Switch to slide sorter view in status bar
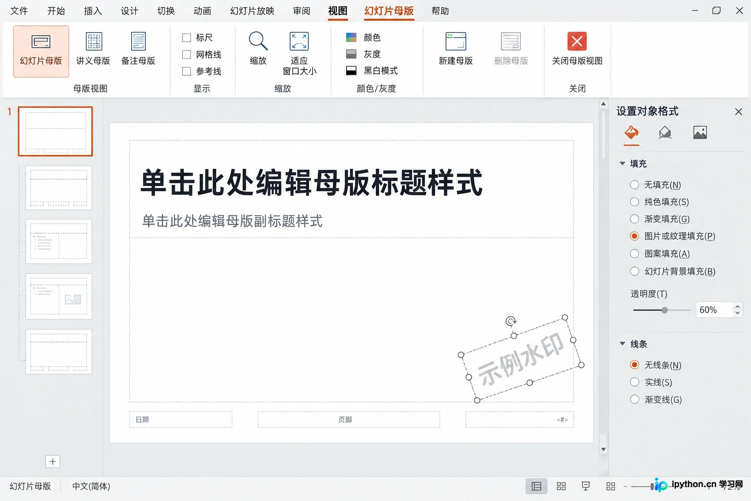The width and height of the screenshot is (751, 501). click(561, 486)
